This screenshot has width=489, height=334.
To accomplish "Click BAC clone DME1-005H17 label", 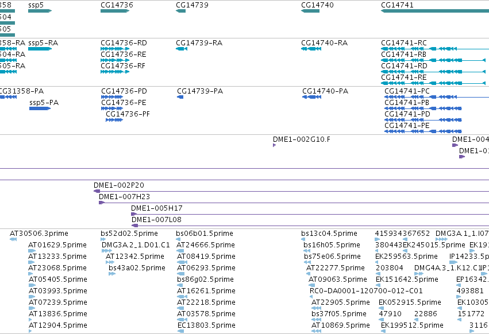I will [x=156, y=208].
